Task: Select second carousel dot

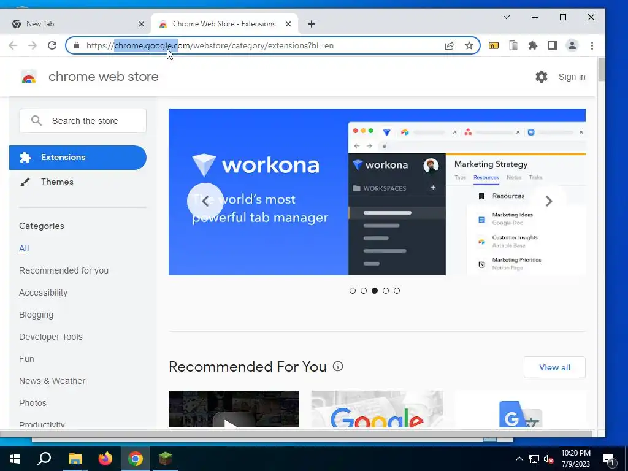Action: [x=364, y=291]
